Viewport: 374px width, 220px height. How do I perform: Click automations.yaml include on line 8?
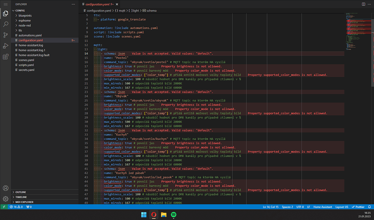coord(144,28)
